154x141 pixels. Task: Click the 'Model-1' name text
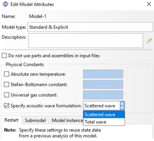click(38, 16)
